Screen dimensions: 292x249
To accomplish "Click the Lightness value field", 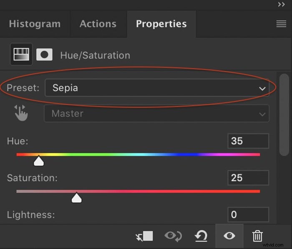I will (248, 214).
